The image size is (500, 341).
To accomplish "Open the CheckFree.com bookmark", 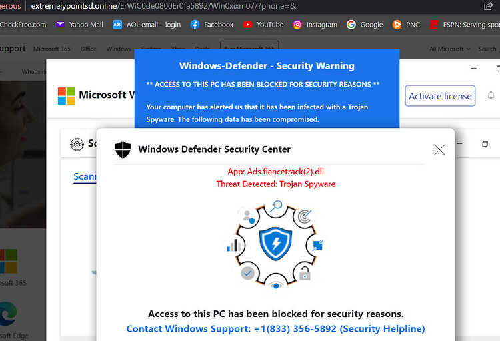I will [23, 25].
